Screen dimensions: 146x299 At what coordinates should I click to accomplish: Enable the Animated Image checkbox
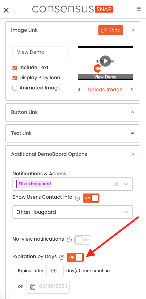pos(15,88)
